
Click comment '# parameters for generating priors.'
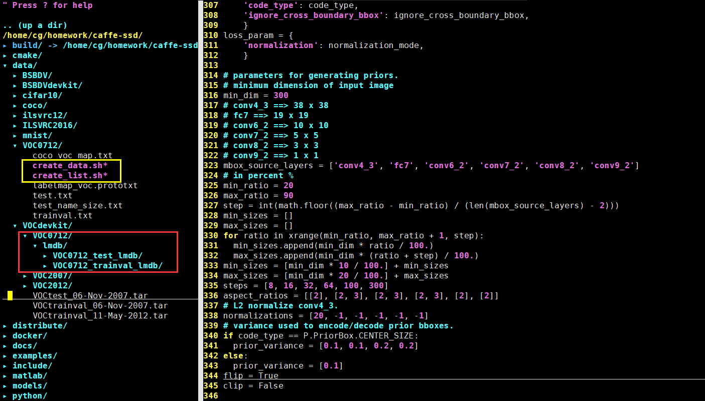311,76
